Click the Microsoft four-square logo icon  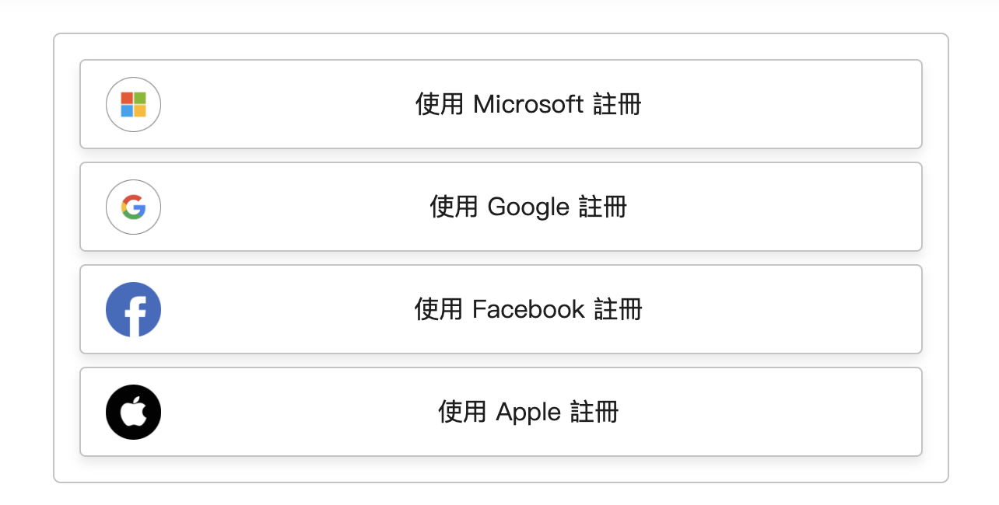click(133, 104)
